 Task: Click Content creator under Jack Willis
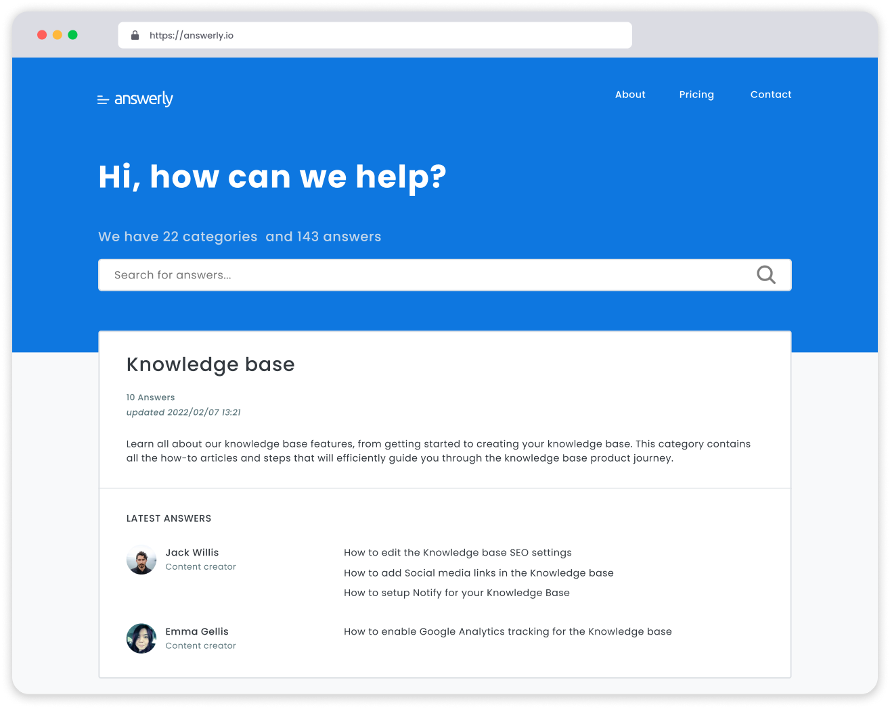(201, 566)
